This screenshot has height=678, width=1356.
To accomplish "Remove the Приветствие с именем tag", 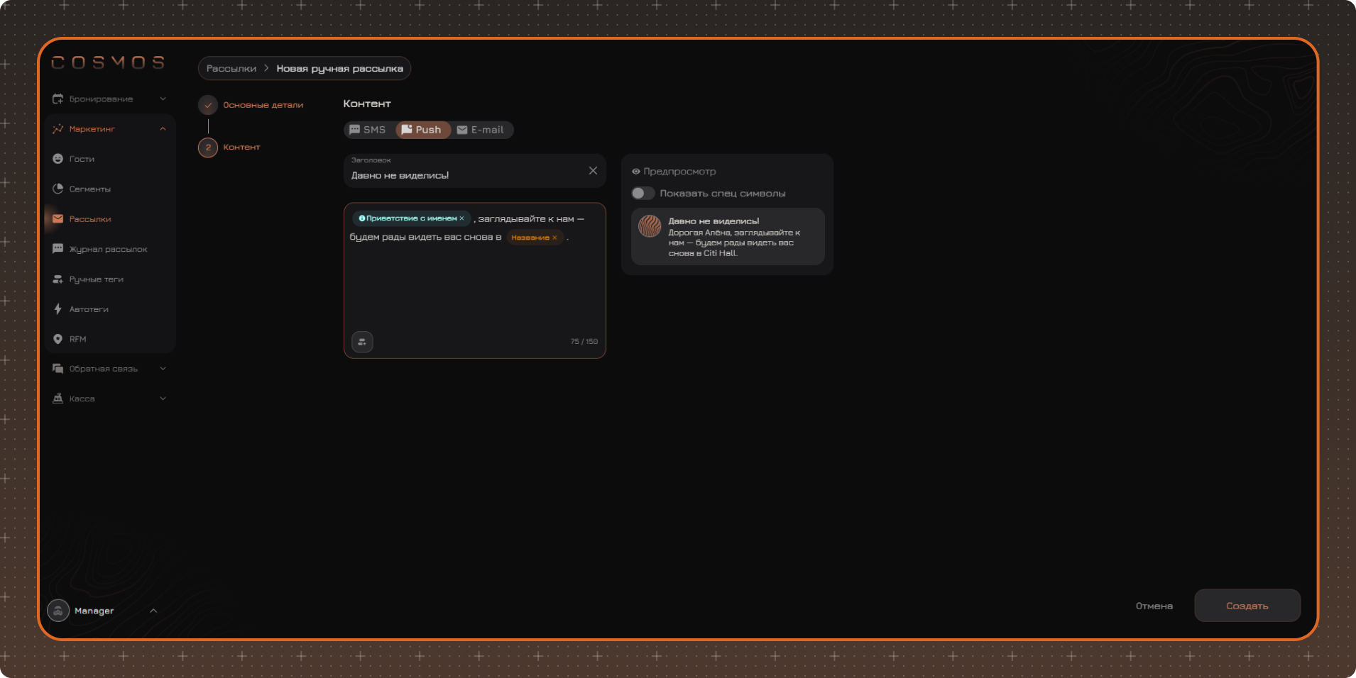I will point(461,218).
